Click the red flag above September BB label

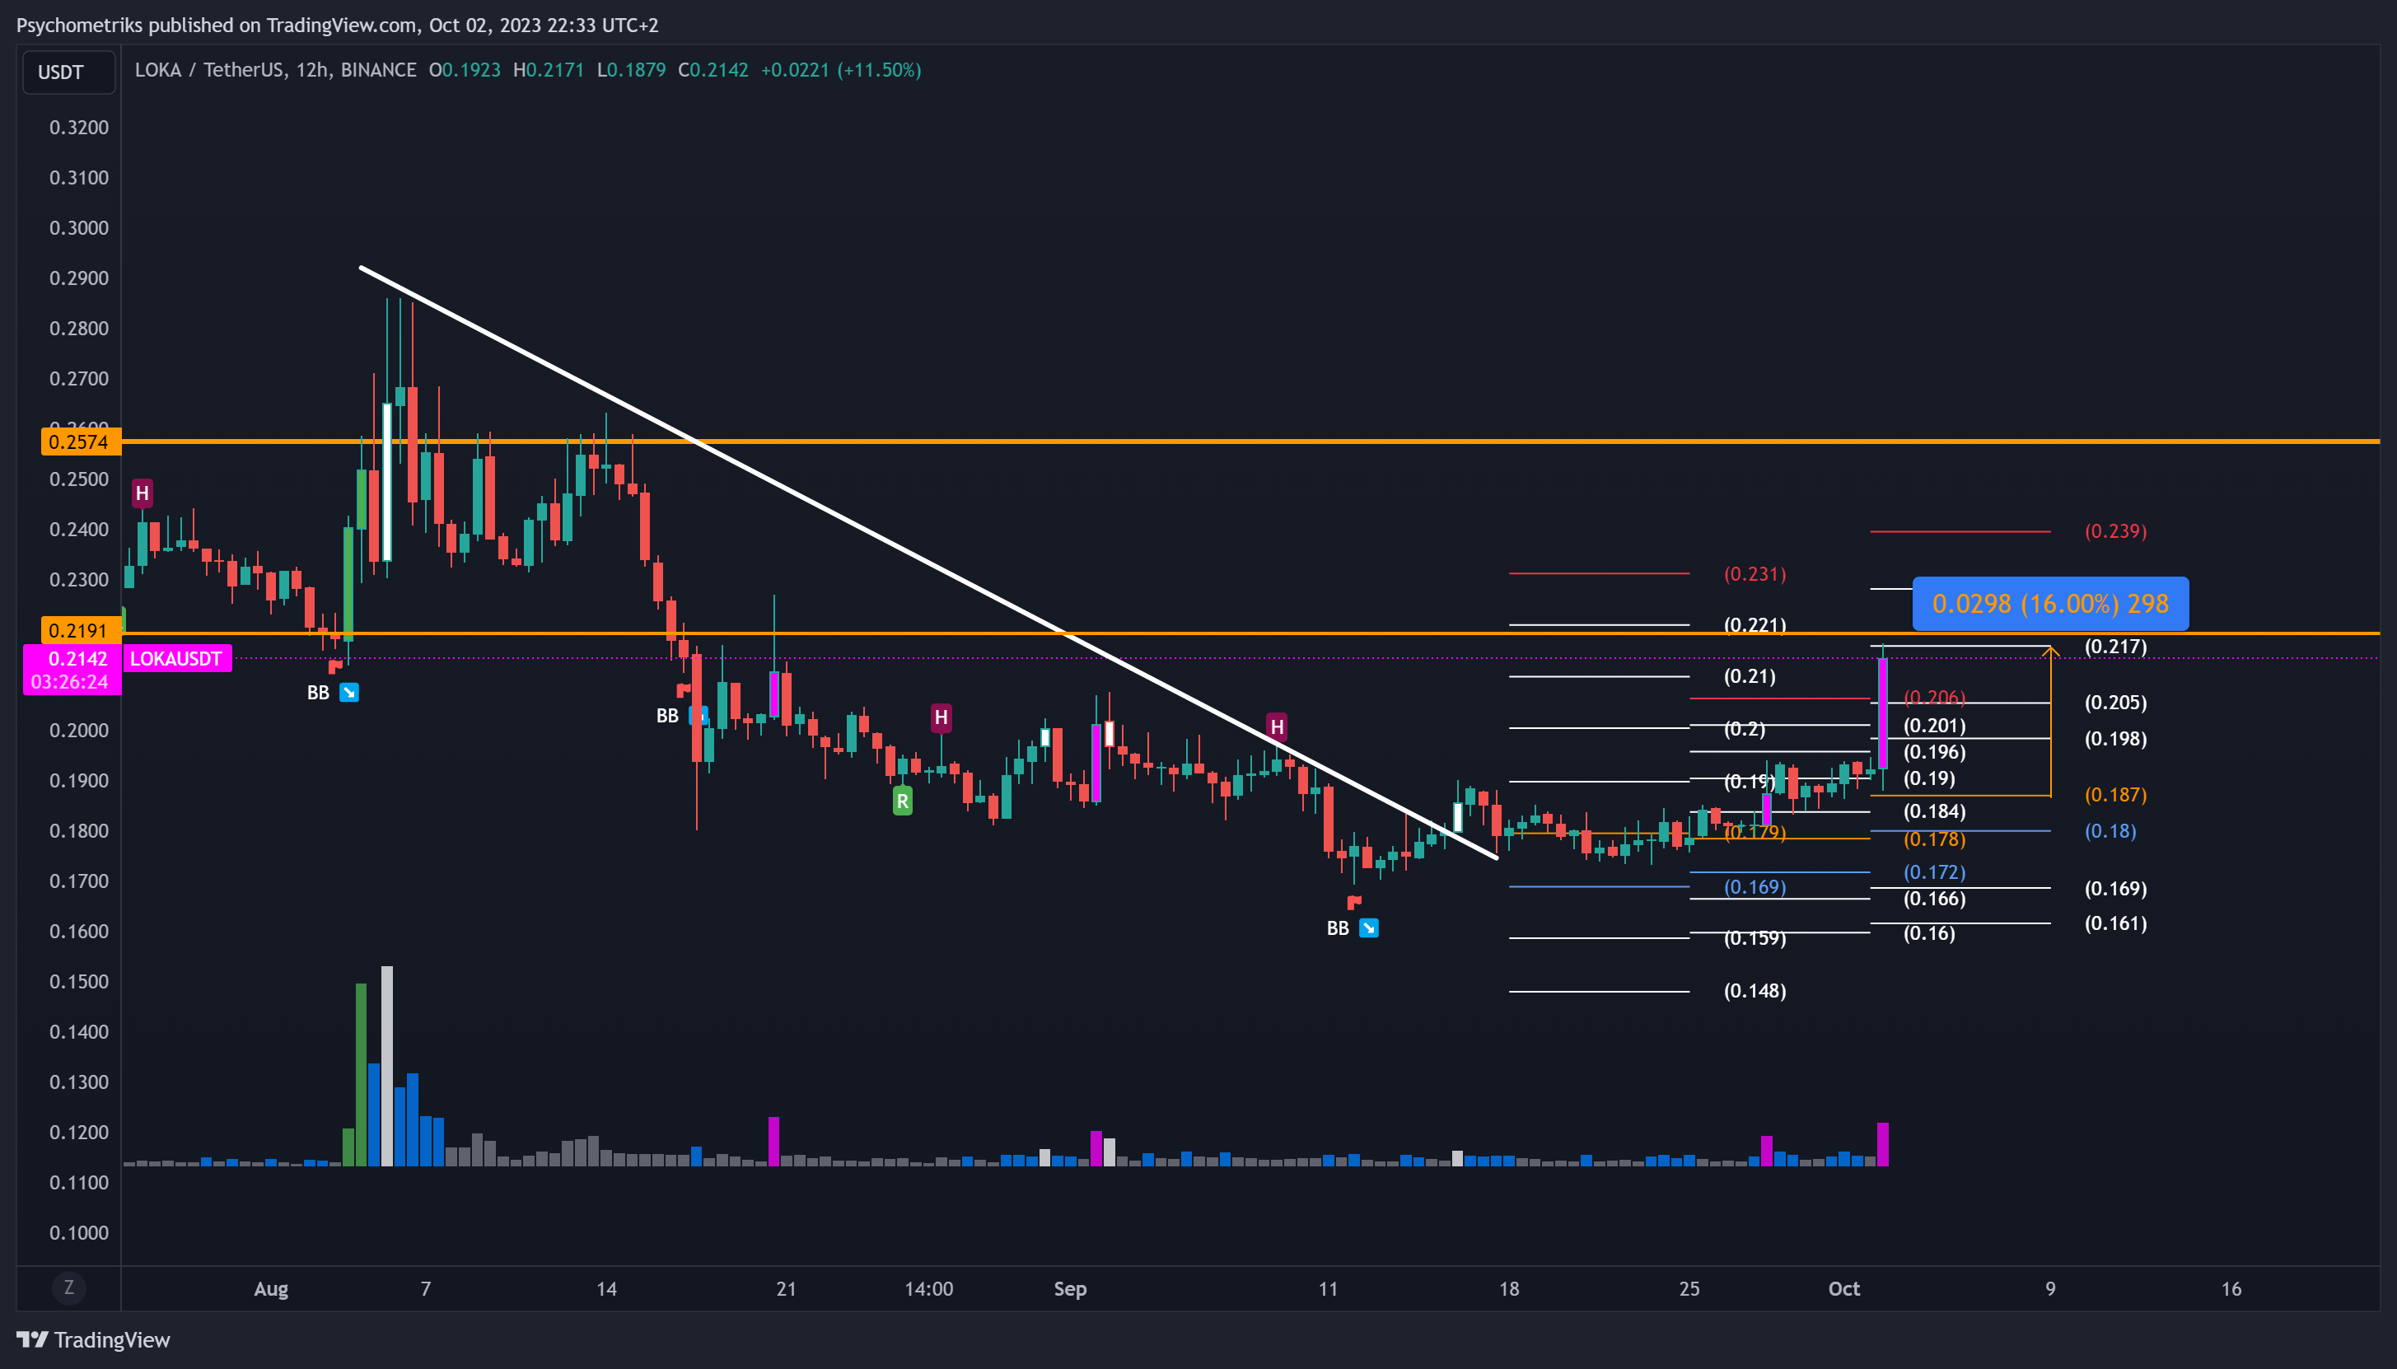[1353, 903]
